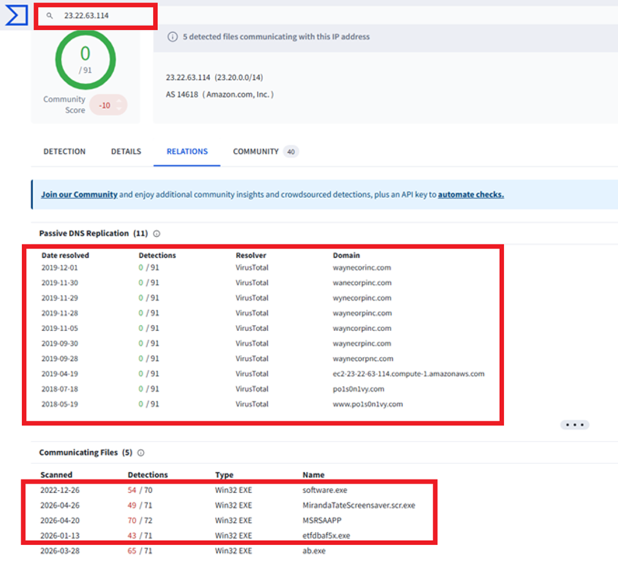Click the automate checks link
618x565 pixels.
pyautogui.click(x=471, y=195)
